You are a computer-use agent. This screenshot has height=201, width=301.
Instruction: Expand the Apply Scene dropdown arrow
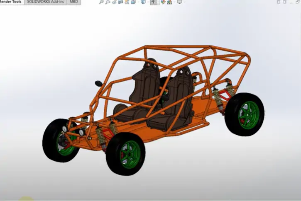174,2
